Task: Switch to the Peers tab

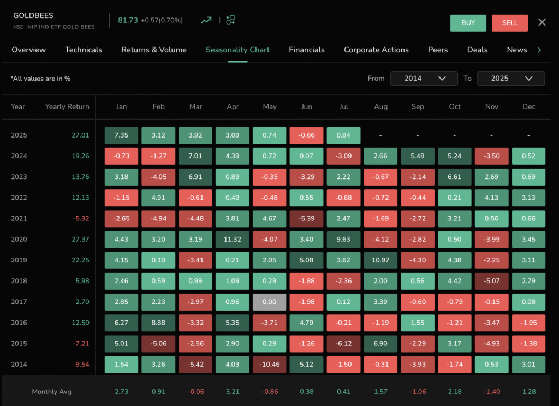Action: (x=438, y=50)
